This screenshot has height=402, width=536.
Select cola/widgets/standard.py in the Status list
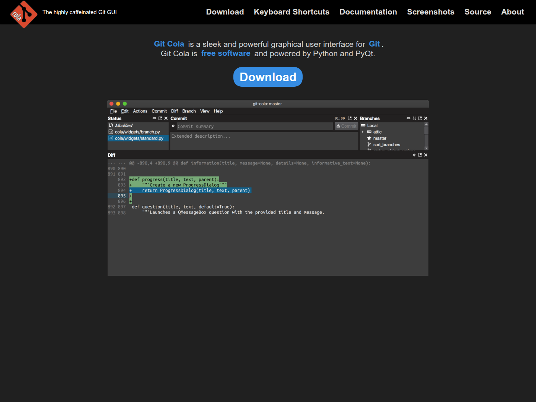[138, 138]
